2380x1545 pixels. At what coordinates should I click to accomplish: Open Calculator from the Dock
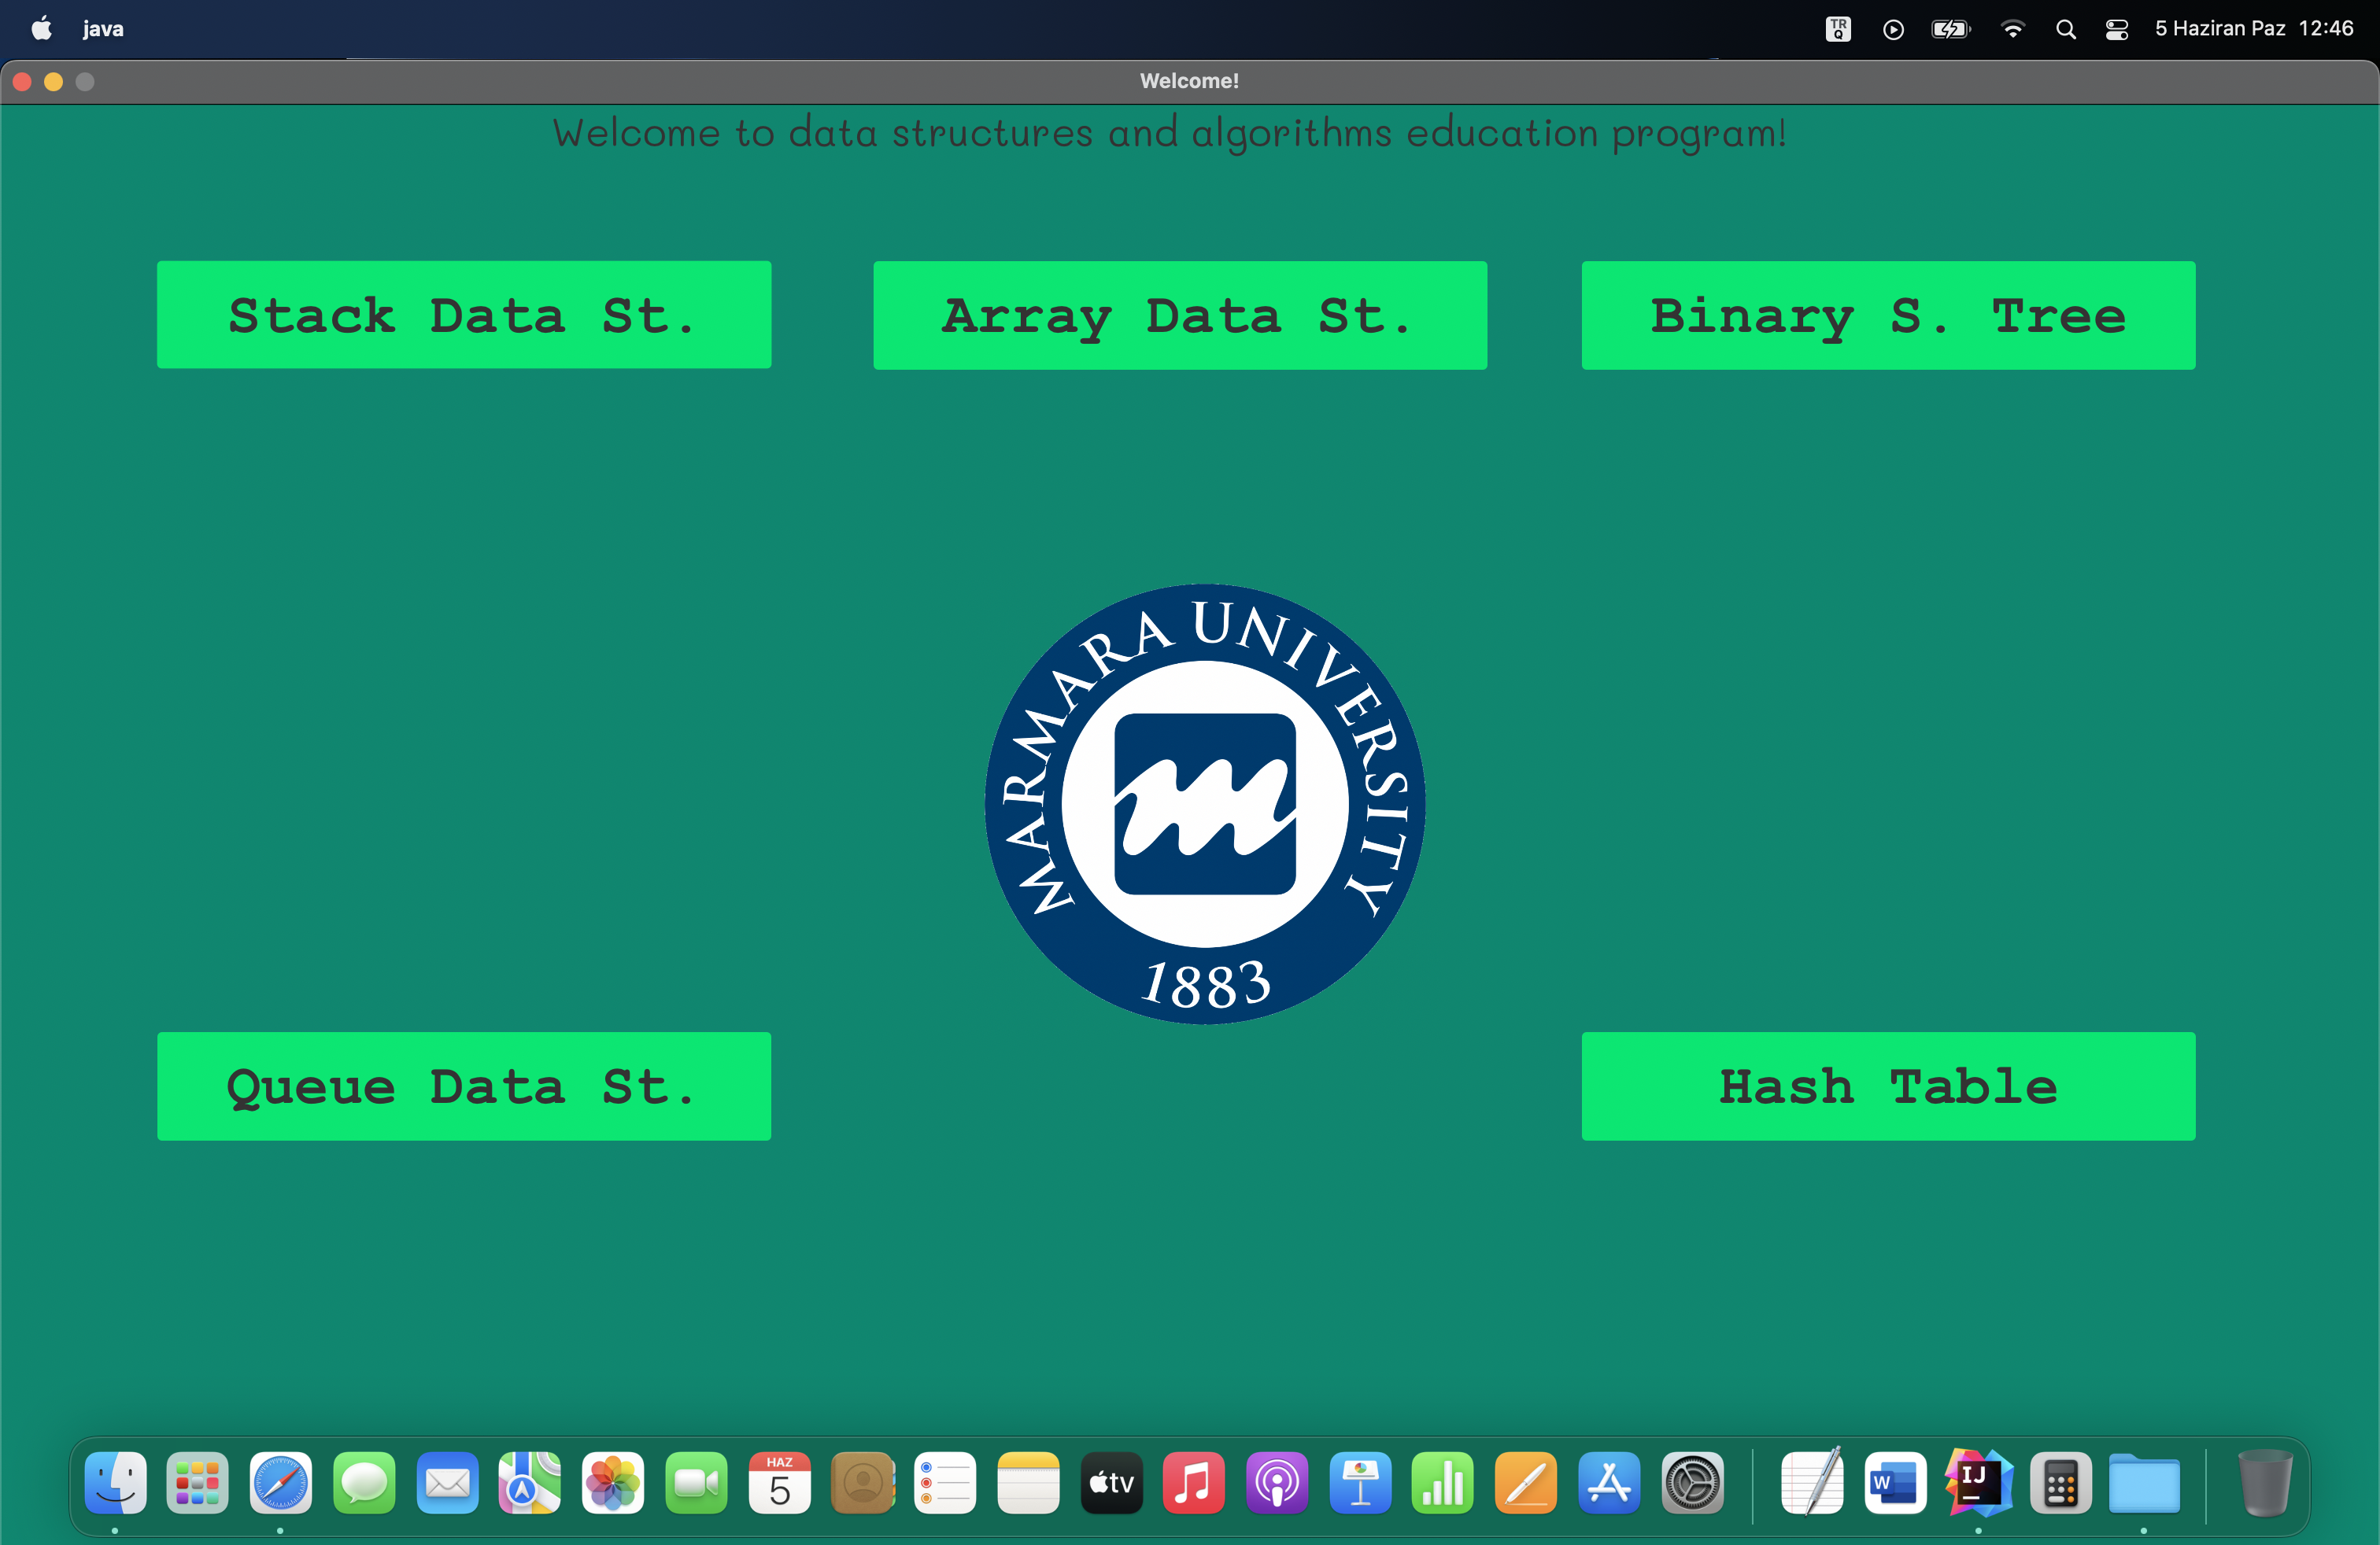click(x=2061, y=1482)
